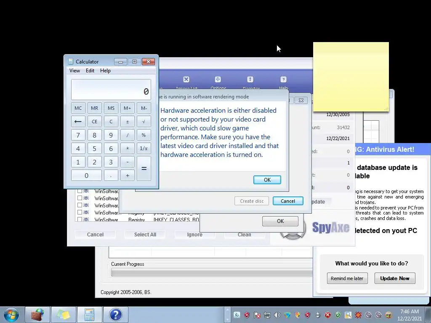This screenshot has height=323, width=431.
Task: Open the firewall globe taskbar app
Action: [x=37, y=315]
